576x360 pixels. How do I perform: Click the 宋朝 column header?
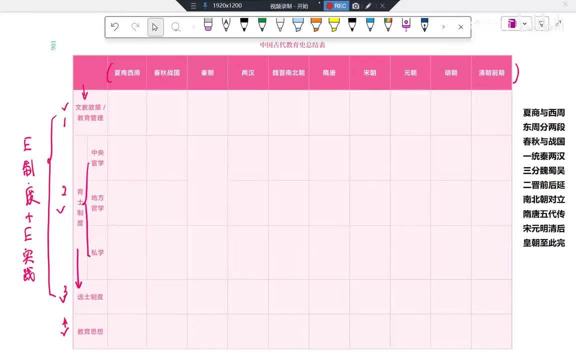pyautogui.click(x=370, y=72)
